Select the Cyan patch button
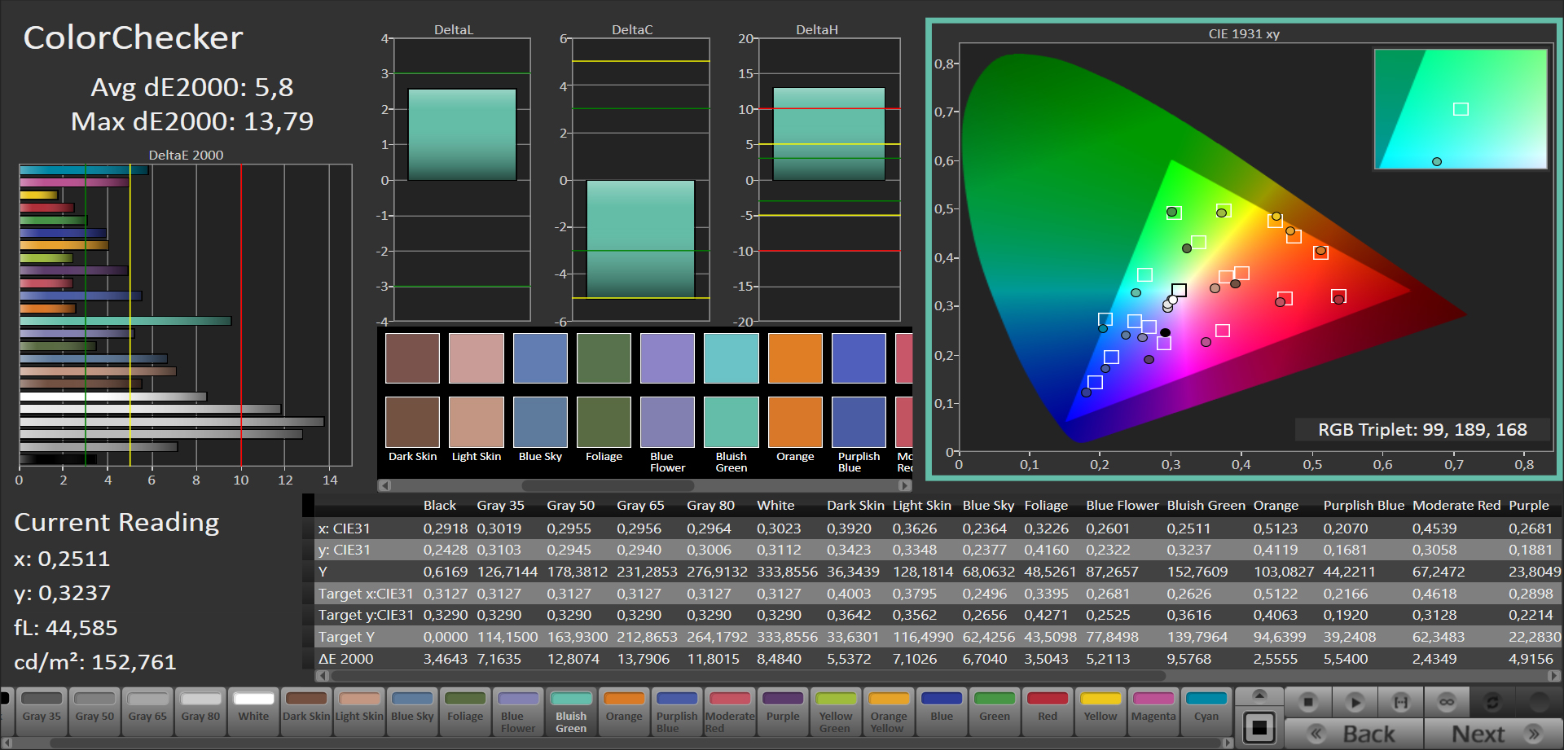 [x=1206, y=712]
